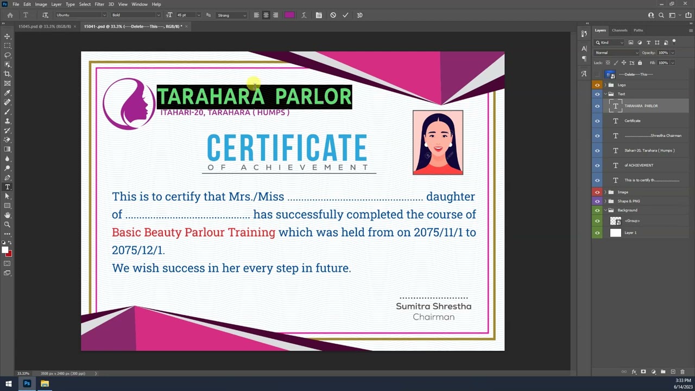Screen dimensions: 695x391
Task: Select the Clone Stamp tool
Action: pos(7,121)
